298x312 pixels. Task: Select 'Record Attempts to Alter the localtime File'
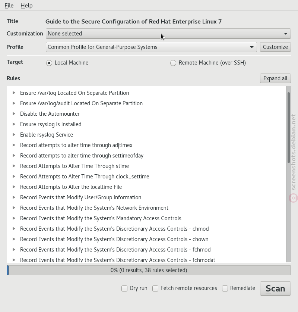[x=71, y=187]
